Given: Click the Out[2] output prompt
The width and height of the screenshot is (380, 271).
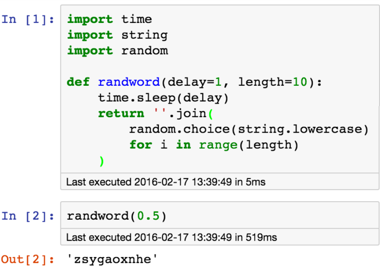Looking at the screenshot, I should pyautogui.click(x=28, y=260).
